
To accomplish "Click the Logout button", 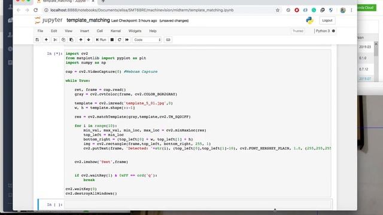I will 327,20.
